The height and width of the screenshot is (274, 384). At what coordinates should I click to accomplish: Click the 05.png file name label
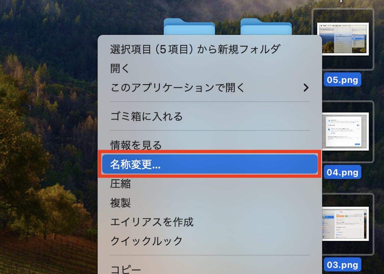[342, 80]
